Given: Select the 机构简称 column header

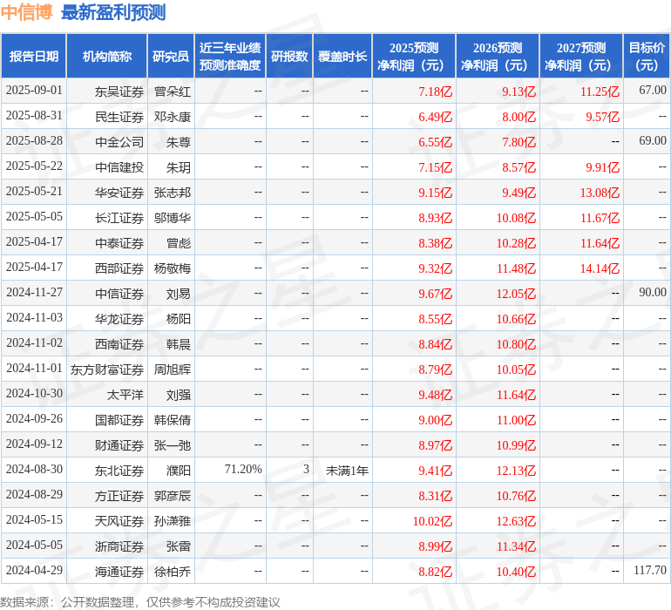Looking at the screenshot, I should (x=107, y=57).
